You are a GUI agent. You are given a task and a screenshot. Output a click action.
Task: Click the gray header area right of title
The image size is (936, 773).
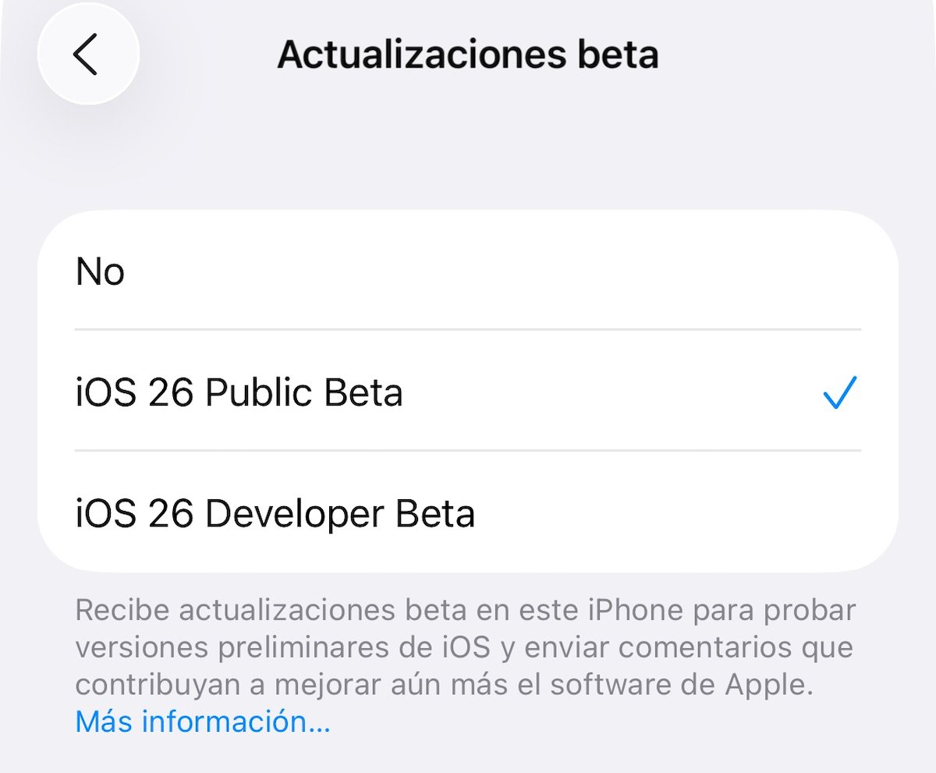[796, 55]
